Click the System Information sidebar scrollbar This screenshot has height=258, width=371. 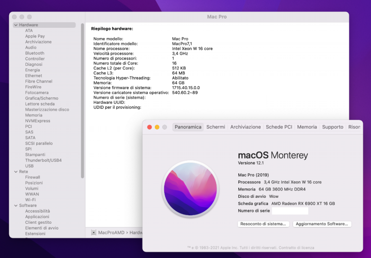click(x=83, y=101)
